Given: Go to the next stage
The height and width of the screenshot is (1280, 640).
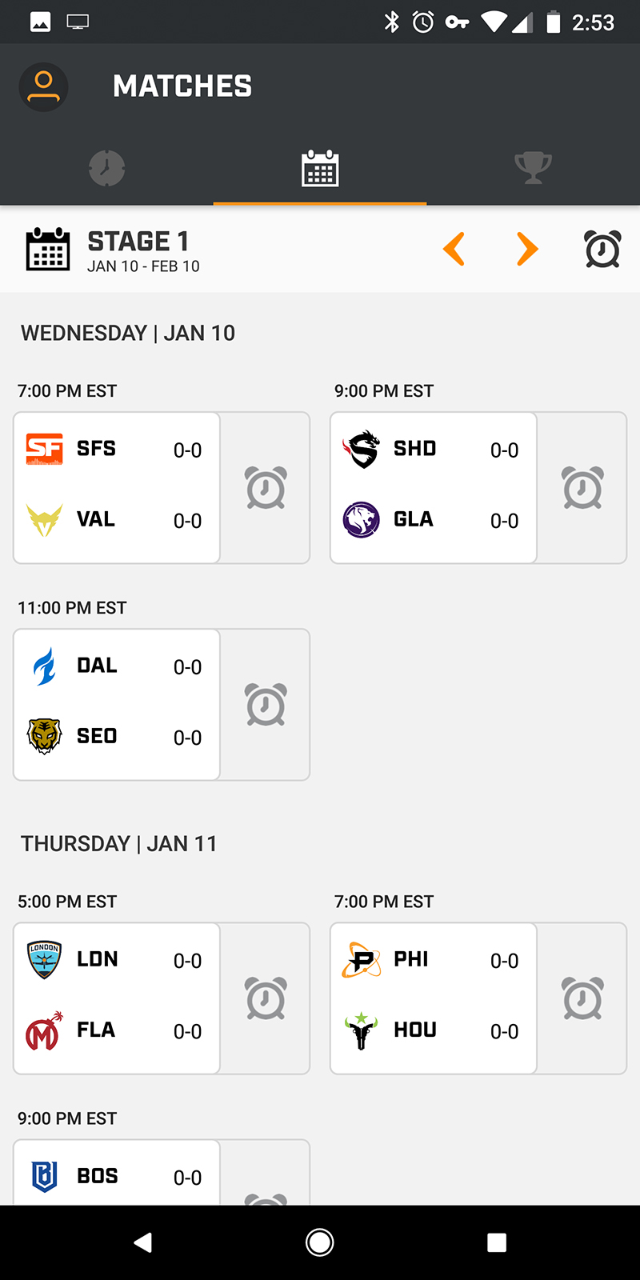Looking at the screenshot, I should tap(527, 249).
